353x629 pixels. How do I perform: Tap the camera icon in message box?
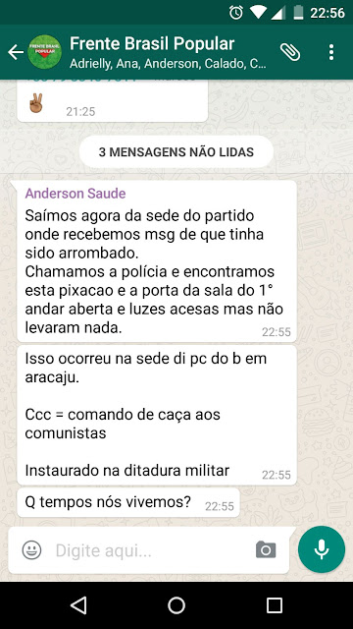tap(266, 549)
